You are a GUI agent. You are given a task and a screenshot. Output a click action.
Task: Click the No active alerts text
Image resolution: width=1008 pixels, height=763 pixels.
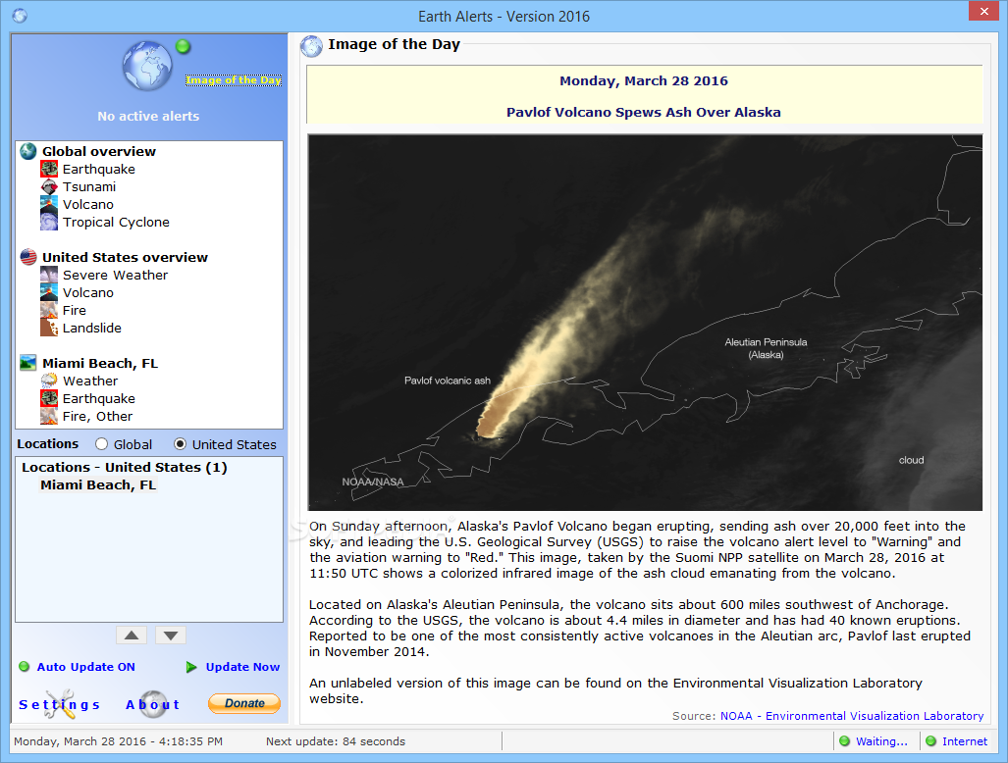point(148,117)
